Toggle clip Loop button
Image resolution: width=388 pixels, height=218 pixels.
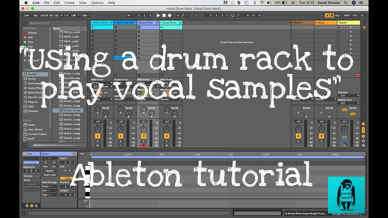coord(68,178)
